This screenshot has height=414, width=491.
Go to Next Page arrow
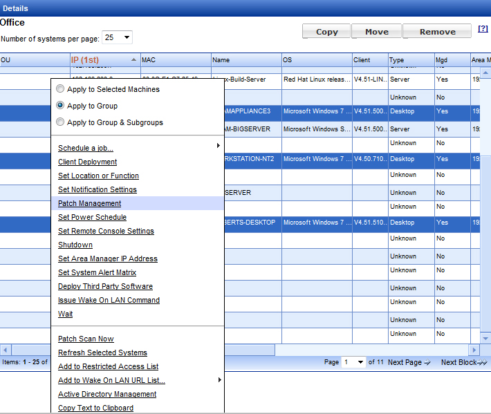coord(409,362)
